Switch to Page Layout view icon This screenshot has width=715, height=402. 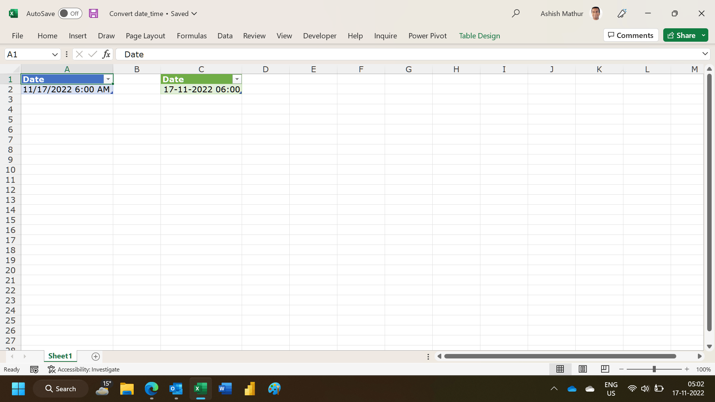click(x=583, y=369)
